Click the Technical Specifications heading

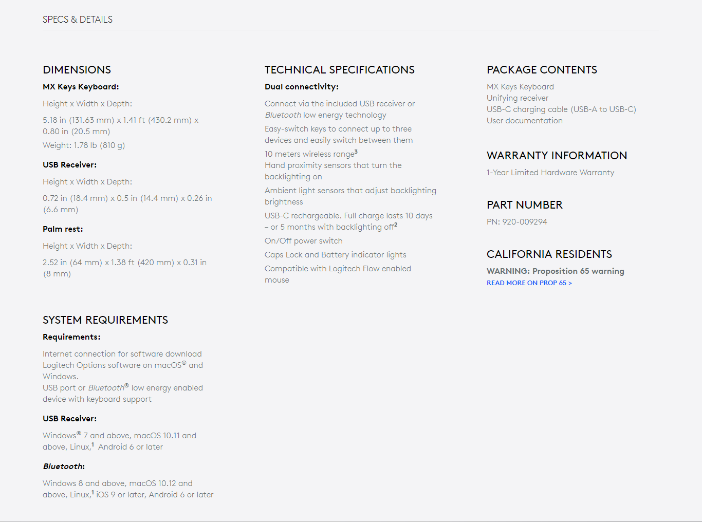coord(339,70)
